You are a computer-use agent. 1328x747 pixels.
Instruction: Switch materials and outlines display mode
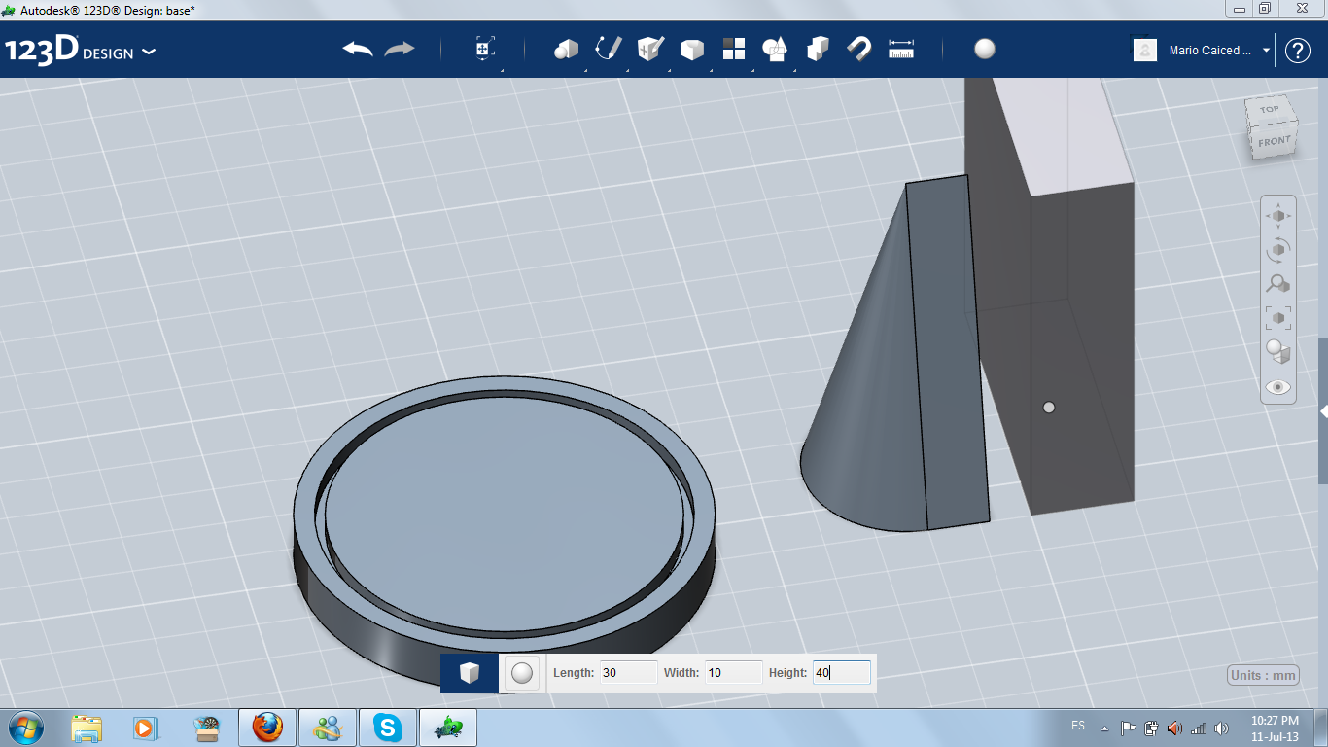click(x=1278, y=352)
